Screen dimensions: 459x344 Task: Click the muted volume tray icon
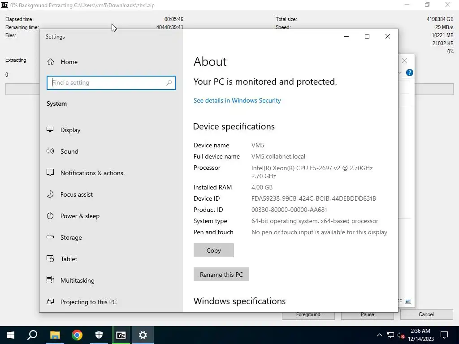pyautogui.click(x=401, y=335)
